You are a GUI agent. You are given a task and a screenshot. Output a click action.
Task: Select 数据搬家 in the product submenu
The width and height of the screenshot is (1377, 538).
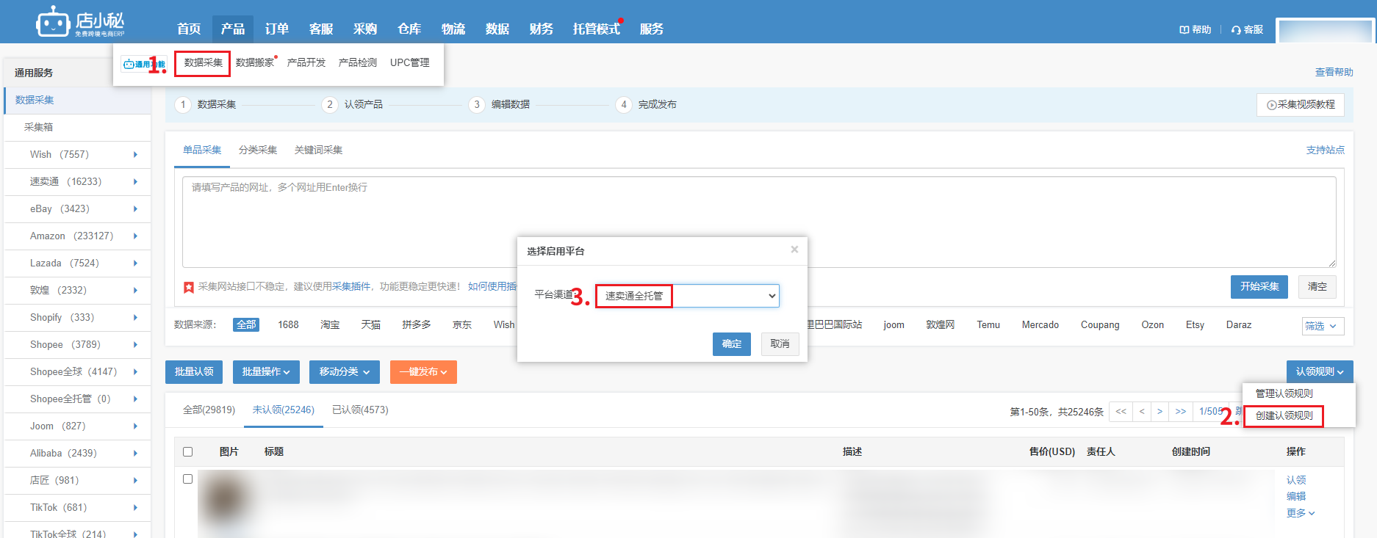click(x=255, y=63)
